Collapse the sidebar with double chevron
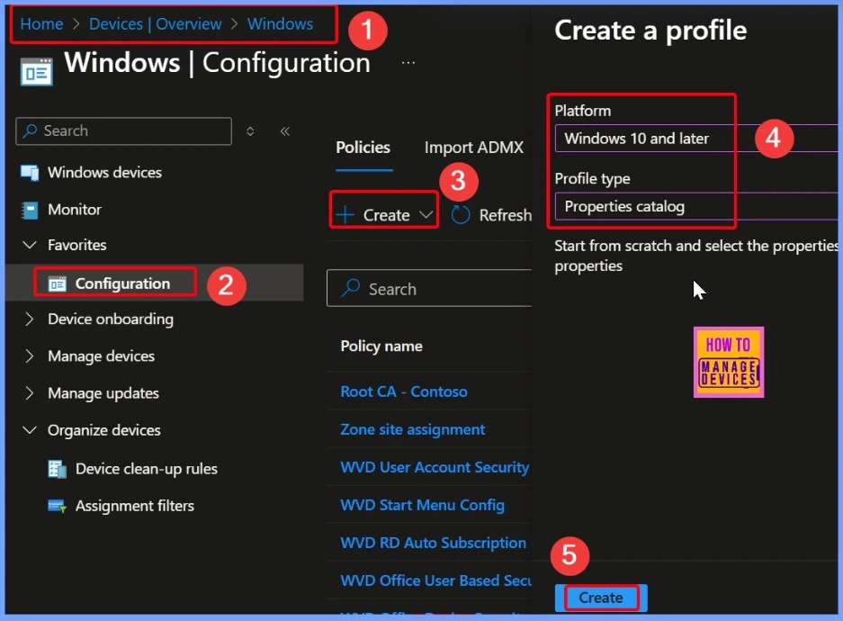This screenshot has width=843, height=621. tap(285, 131)
